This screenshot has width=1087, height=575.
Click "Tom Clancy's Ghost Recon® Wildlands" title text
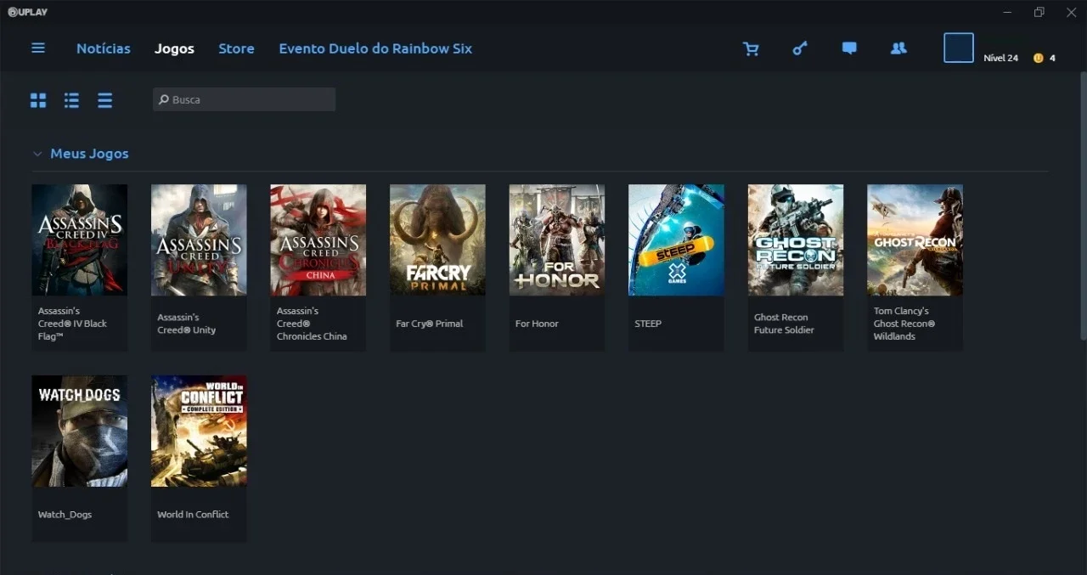tap(904, 324)
